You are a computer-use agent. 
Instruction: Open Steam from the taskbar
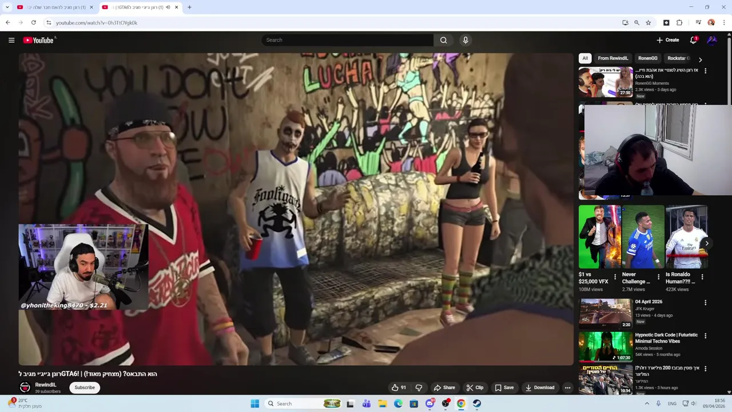477,403
